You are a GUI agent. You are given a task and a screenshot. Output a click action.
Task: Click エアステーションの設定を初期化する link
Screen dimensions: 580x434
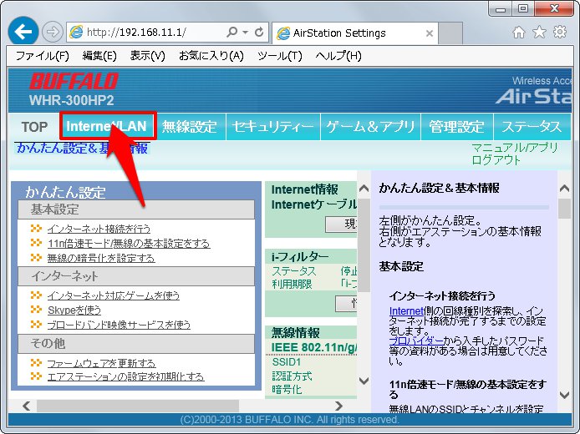pyautogui.click(x=125, y=376)
